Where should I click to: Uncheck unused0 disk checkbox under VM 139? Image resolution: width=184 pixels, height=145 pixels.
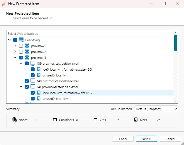click(33, 75)
